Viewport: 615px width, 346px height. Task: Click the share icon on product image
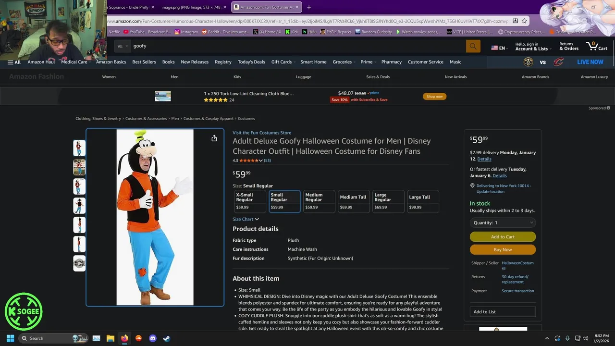pyautogui.click(x=214, y=138)
